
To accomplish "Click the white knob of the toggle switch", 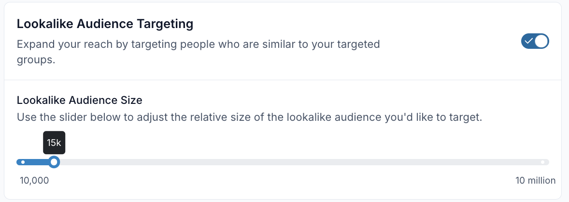I will point(542,42).
